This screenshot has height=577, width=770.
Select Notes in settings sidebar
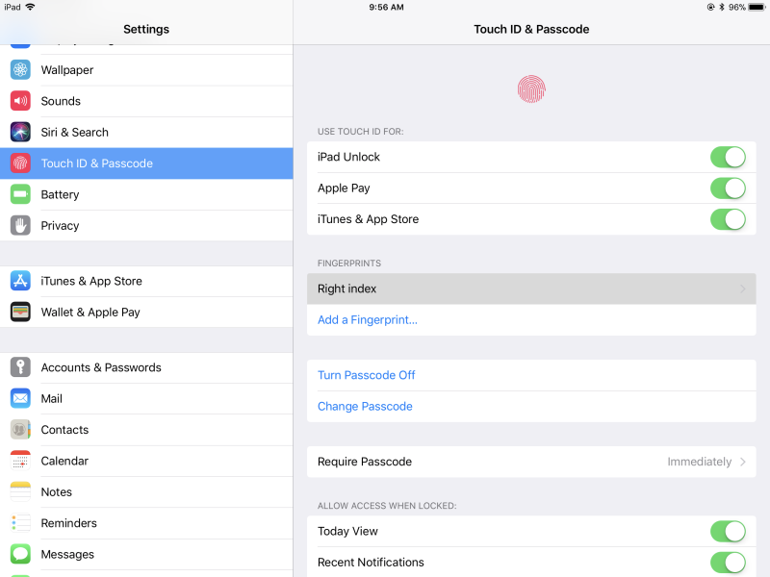pyautogui.click(x=56, y=491)
